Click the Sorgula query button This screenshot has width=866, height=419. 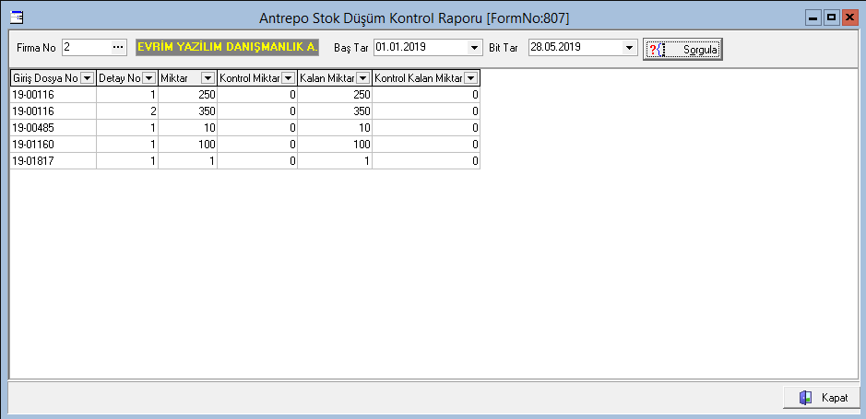coord(682,49)
